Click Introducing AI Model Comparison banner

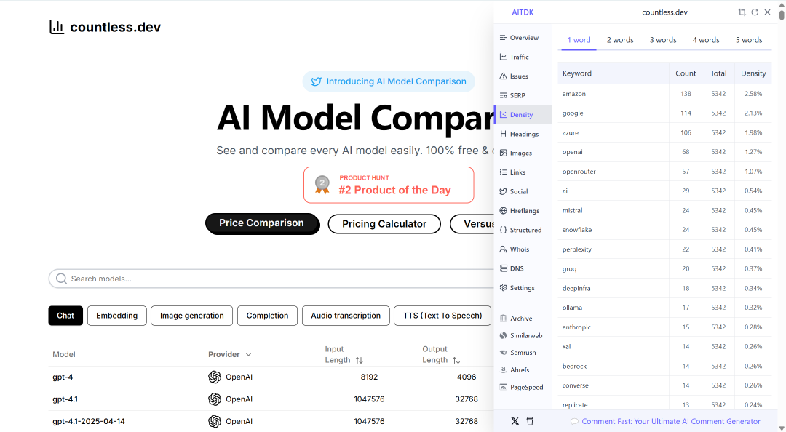pos(389,81)
